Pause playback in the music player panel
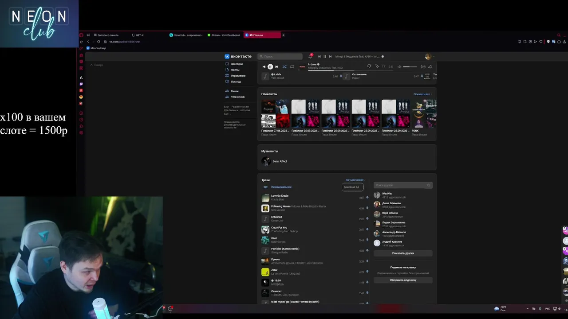This screenshot has width=568, height=319. click(x=270, y=67)
